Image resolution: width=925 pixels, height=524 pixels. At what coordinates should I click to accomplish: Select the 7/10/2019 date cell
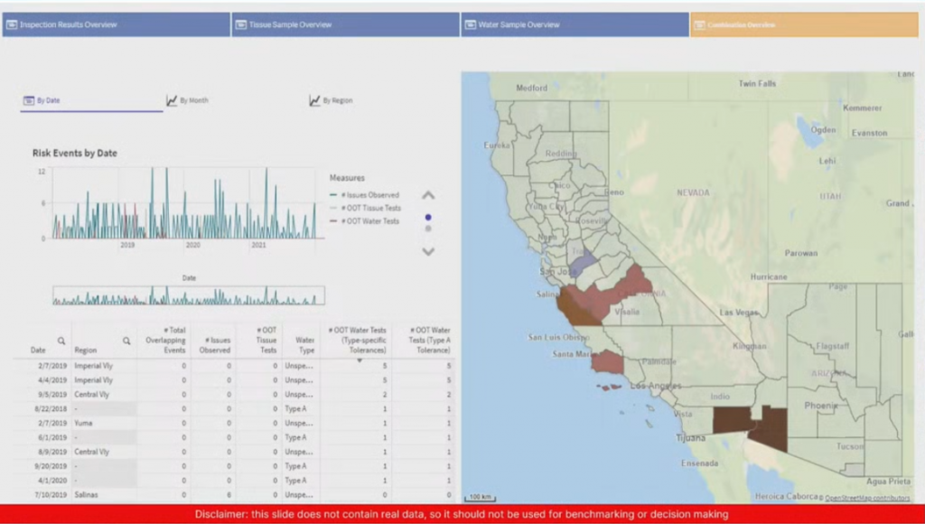(51, 494)
